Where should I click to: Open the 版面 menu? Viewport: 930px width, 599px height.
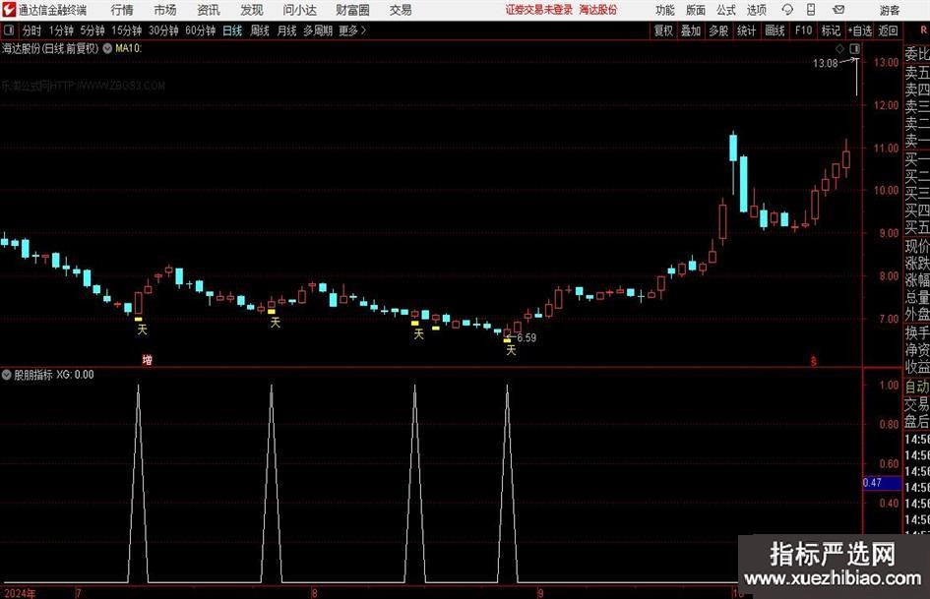click(x=696, y=10)
